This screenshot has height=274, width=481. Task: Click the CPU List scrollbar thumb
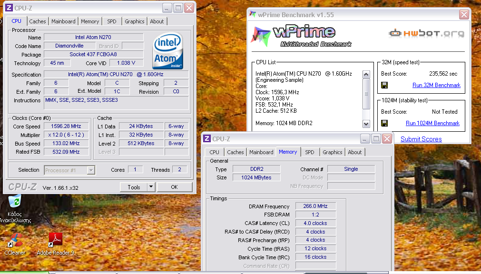(366, 94)
